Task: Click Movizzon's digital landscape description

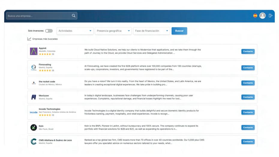Action: click(139, 97)
